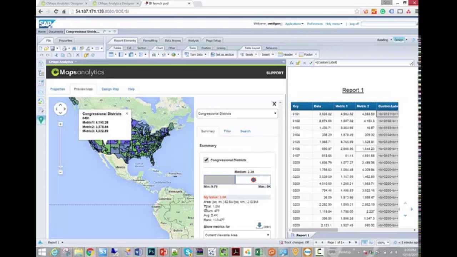Insert a chart using the bar chart icon
Viewport: 457px width, 257px height.
coord(154,55)
